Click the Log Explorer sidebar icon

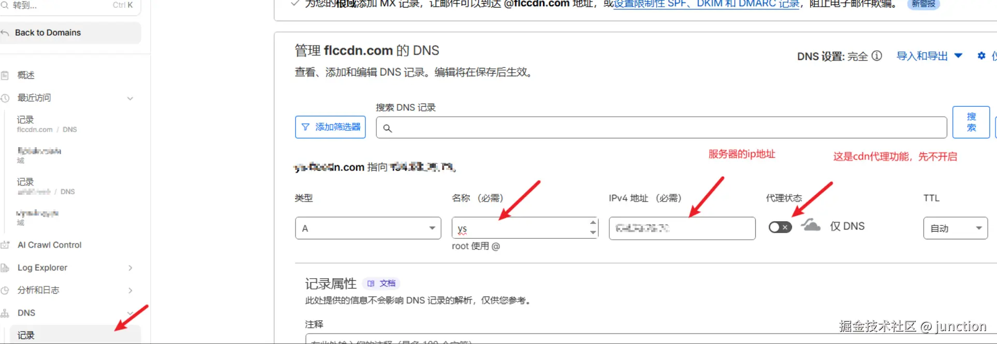pos(5,268)
